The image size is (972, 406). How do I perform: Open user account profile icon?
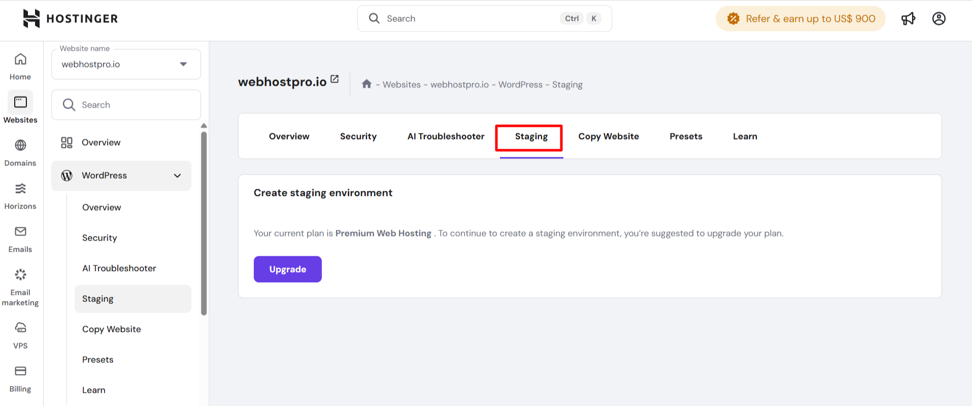939,19
